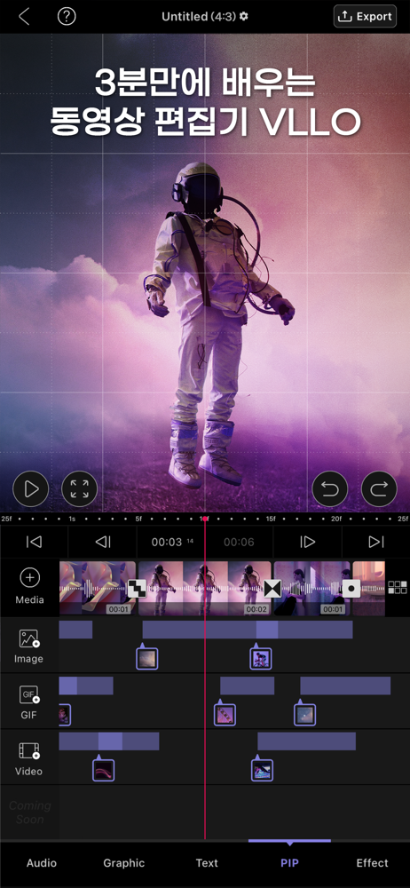Open the bowtie transition icon on media track

pos(272,589)
